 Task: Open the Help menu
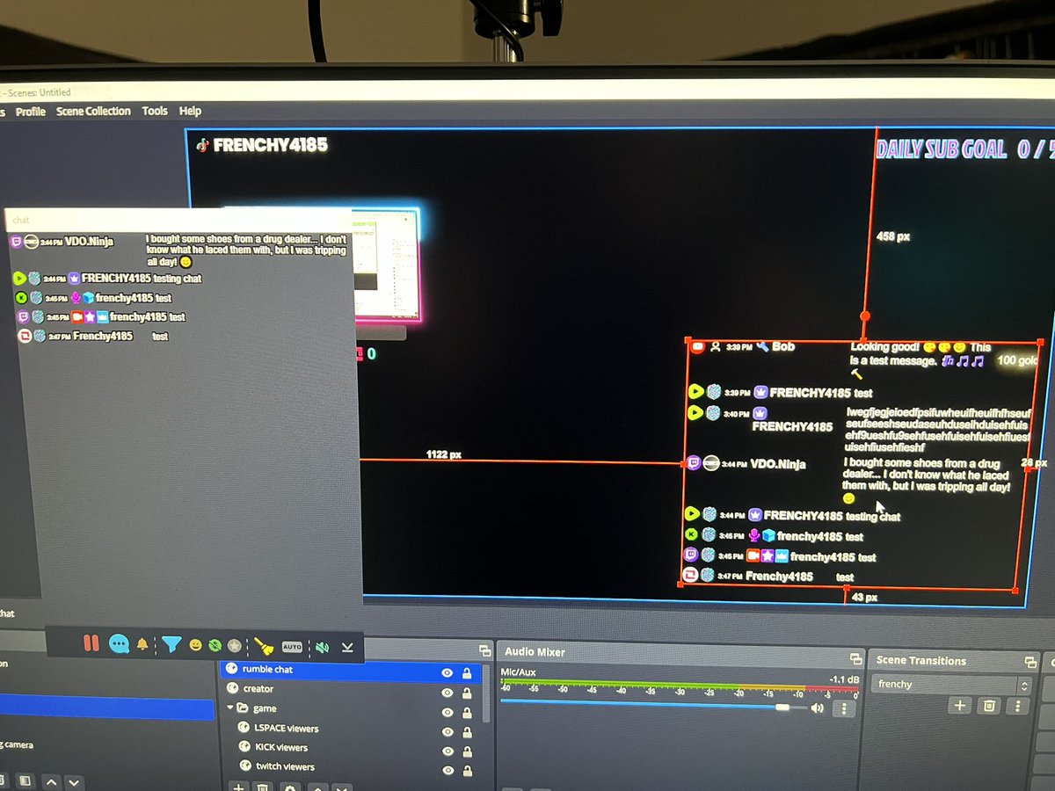coord(190,111)
